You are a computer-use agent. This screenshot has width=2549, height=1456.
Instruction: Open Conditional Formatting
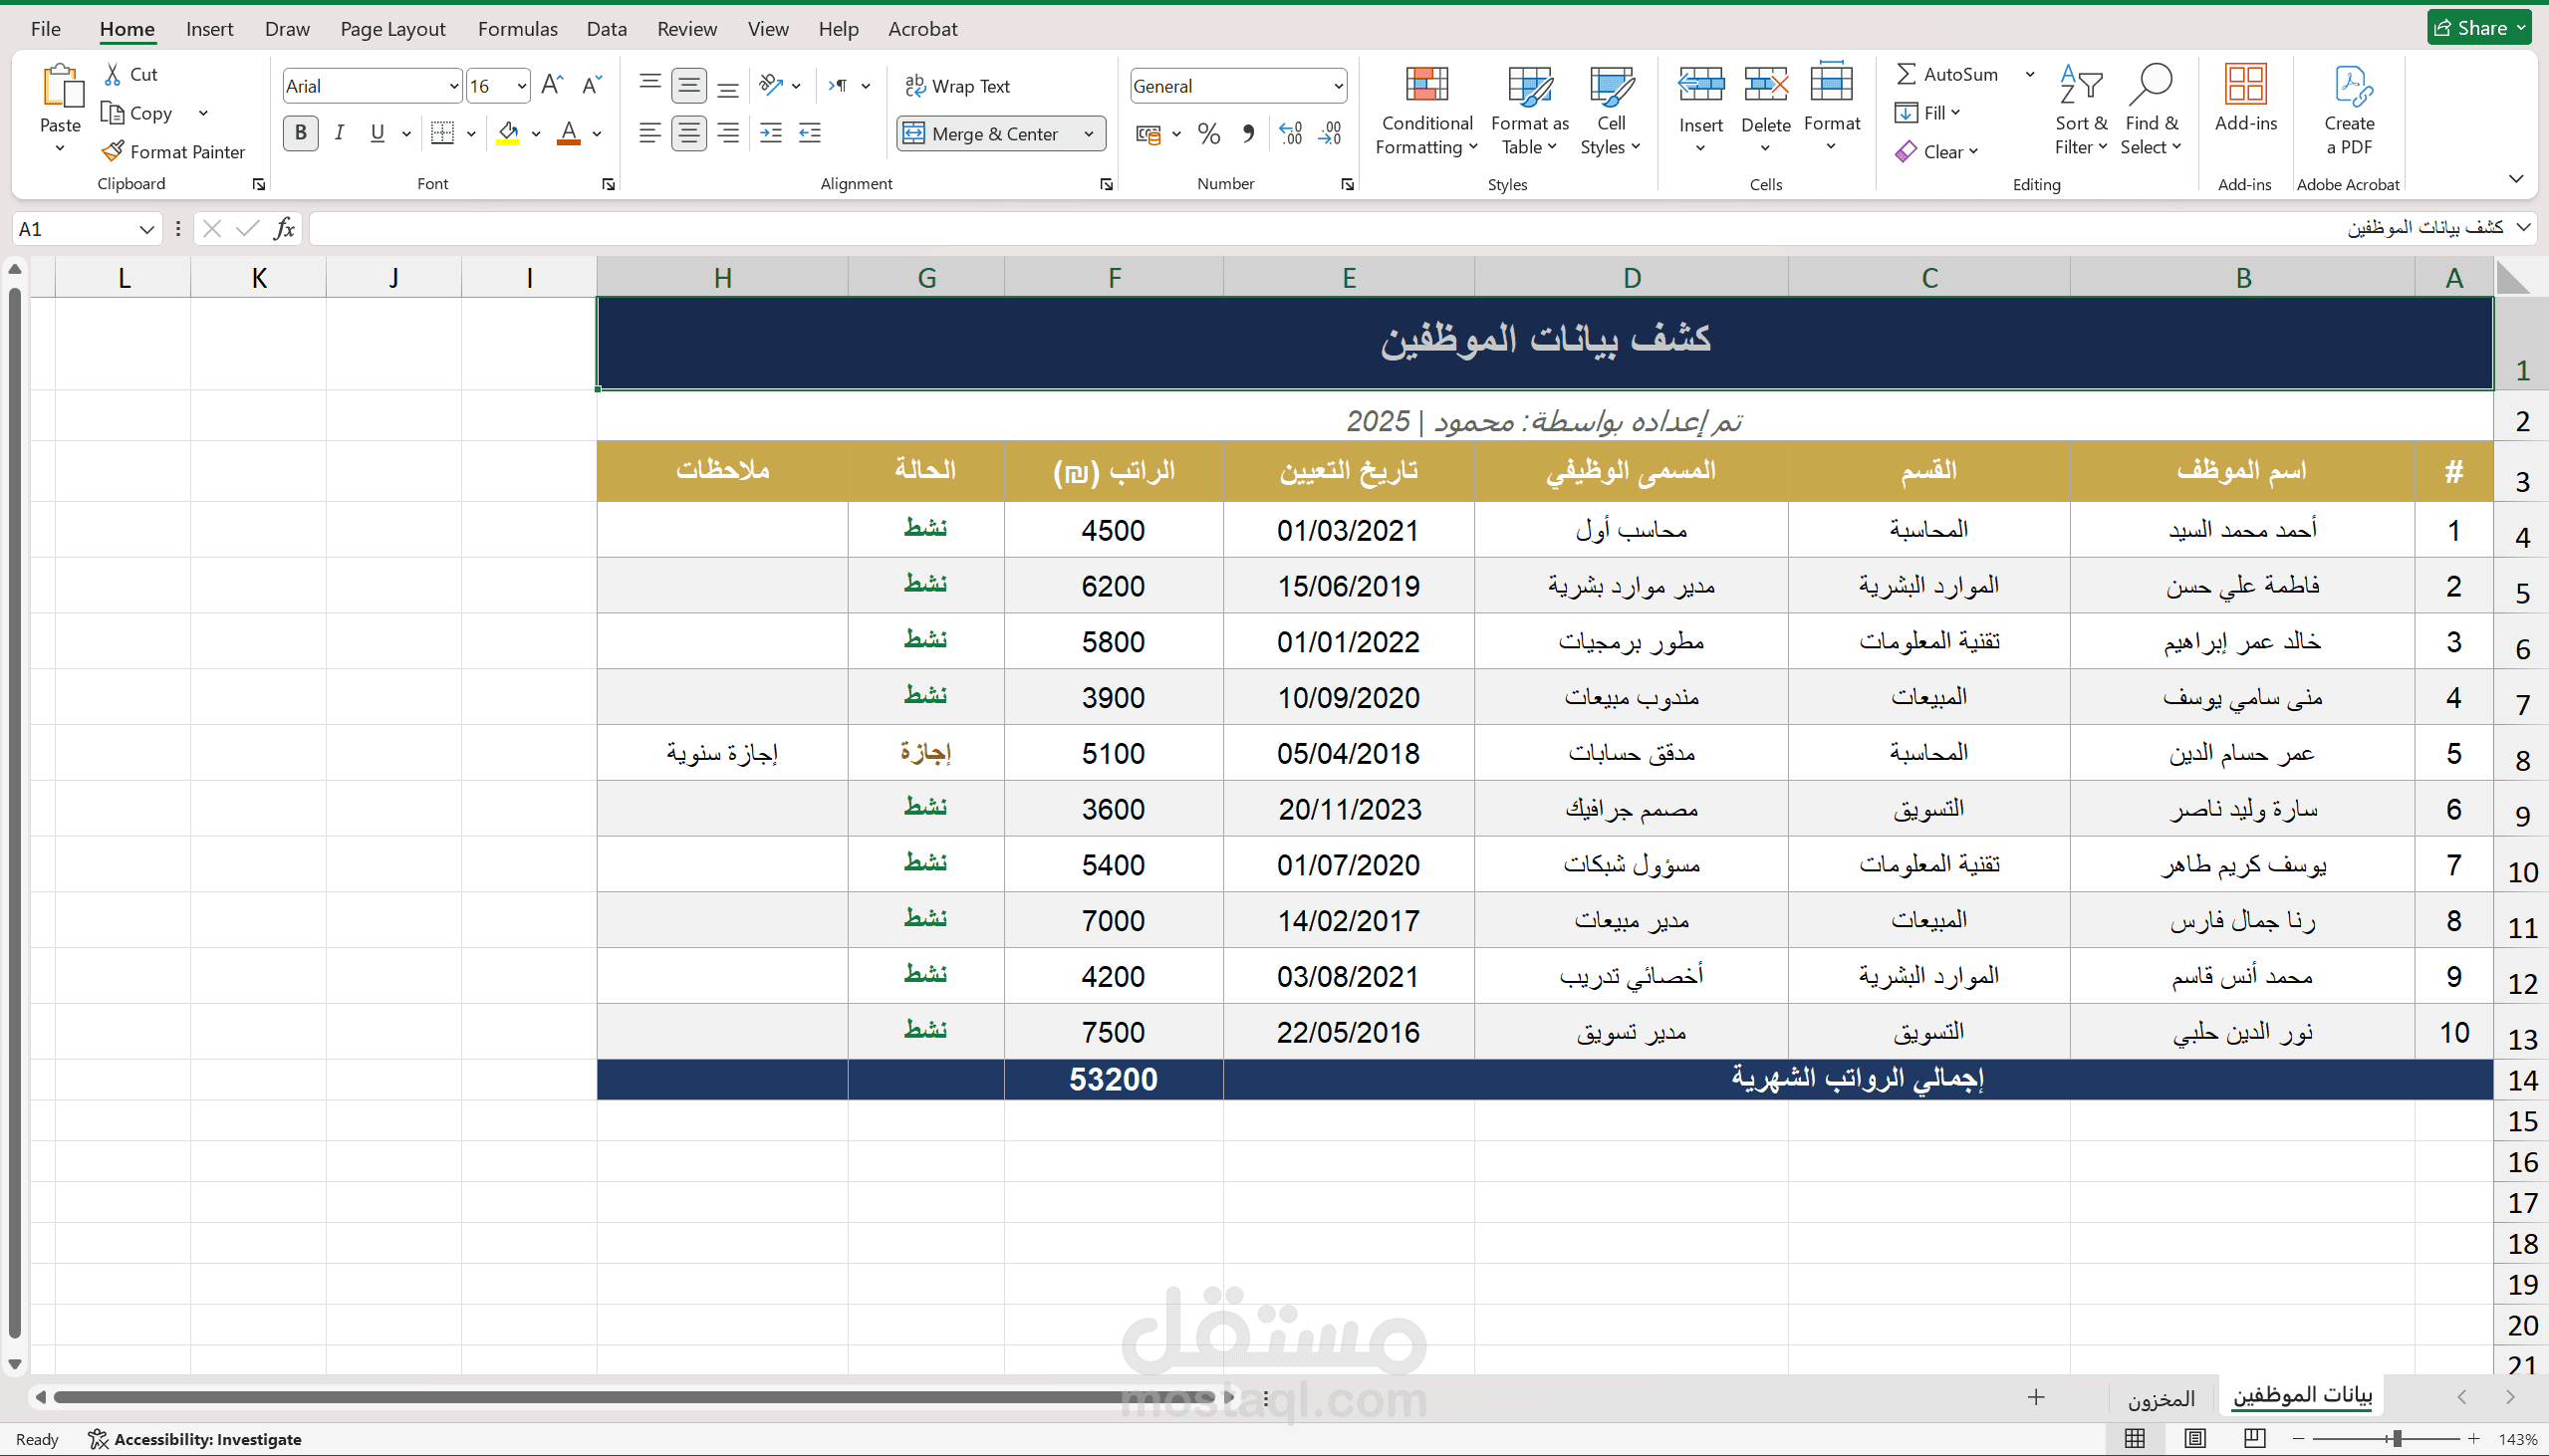[x=1427, y=110]
